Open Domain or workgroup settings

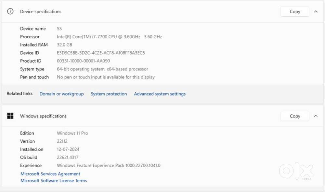[x=61, y=94]
